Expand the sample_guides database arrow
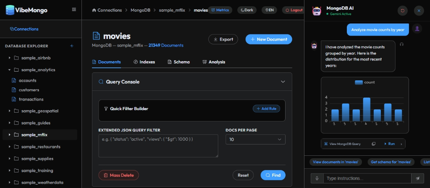 (10, 123)
